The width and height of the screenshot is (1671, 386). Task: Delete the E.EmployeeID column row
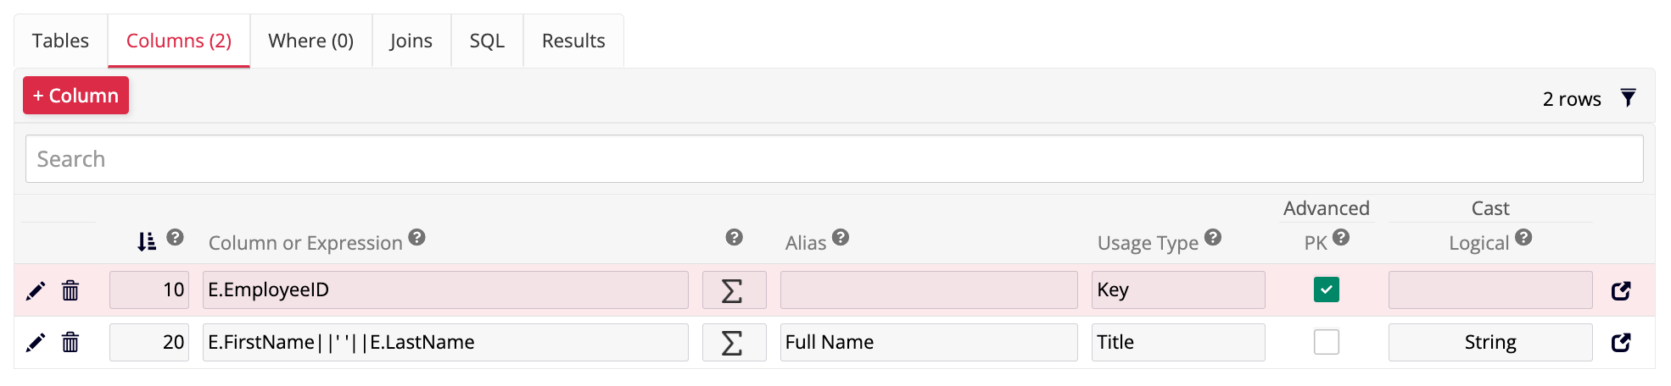tap(70, 291)
